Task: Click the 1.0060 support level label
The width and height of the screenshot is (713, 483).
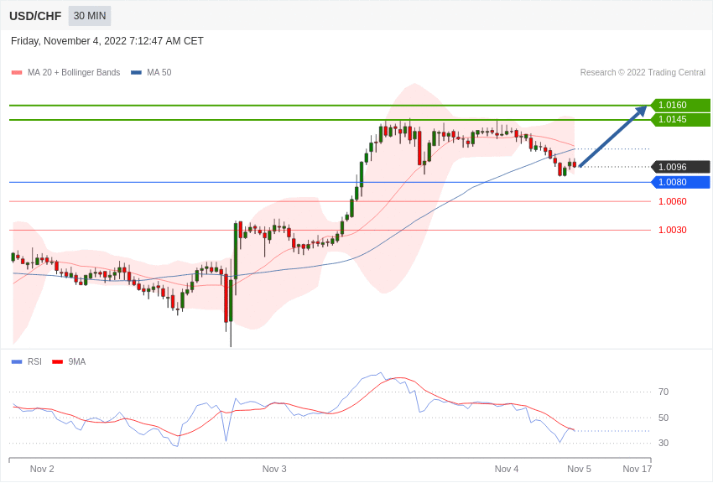Action: pos(673,201)
